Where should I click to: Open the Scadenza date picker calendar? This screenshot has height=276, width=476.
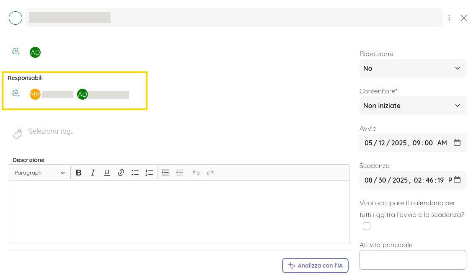click(x=458, y=180)
